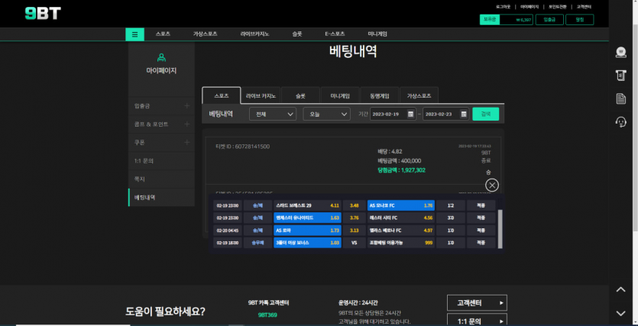Open the green hamburger menu
The image size is (638, 326).
pos(134,34)
